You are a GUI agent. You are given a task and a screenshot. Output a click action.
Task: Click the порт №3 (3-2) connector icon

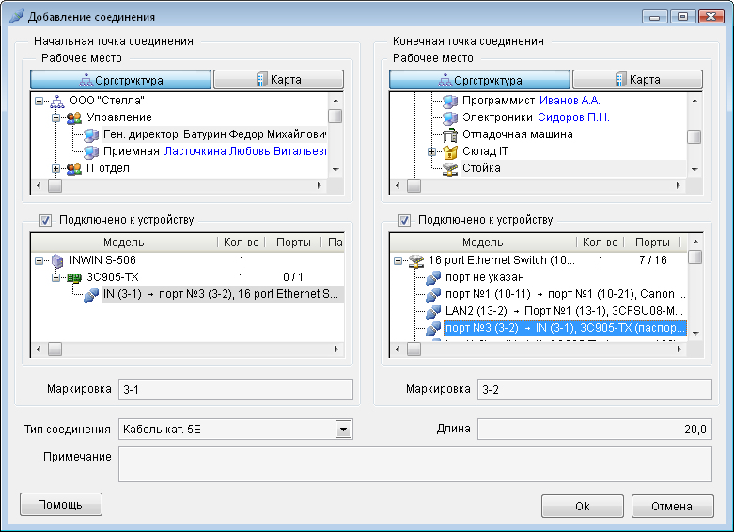pos(433,328)
